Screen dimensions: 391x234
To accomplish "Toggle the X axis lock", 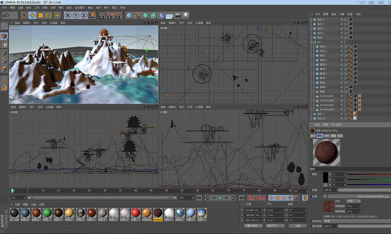I will 68,15.
